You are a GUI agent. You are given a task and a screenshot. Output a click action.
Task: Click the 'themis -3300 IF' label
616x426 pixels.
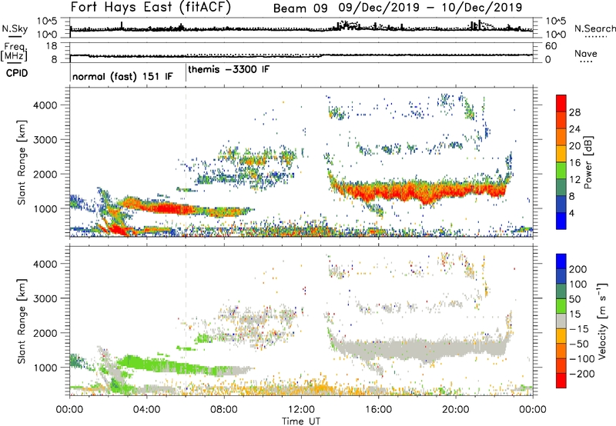(229, 70)
